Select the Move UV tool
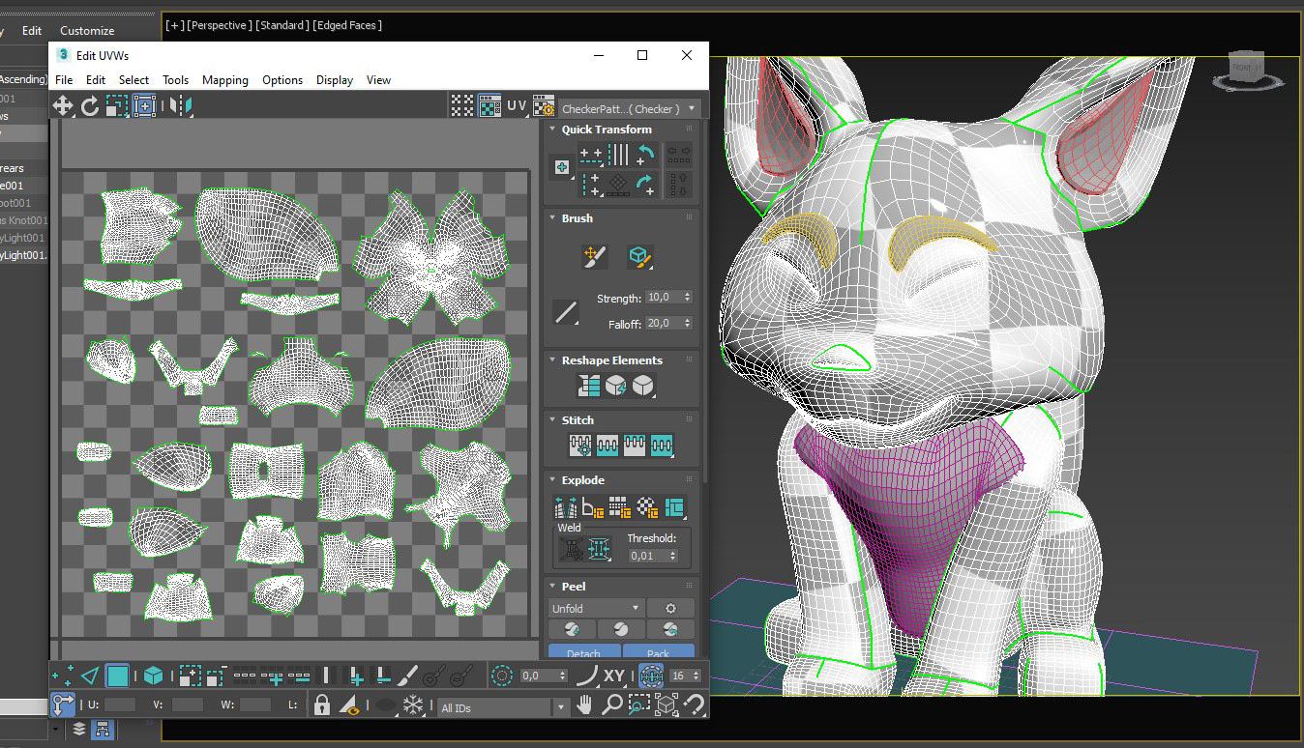 [x=63, y=106]
